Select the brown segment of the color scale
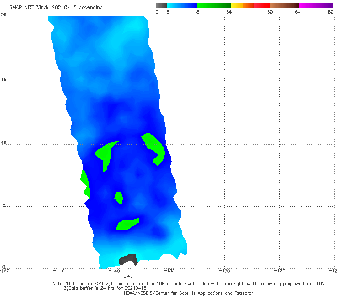 (285, 5)
